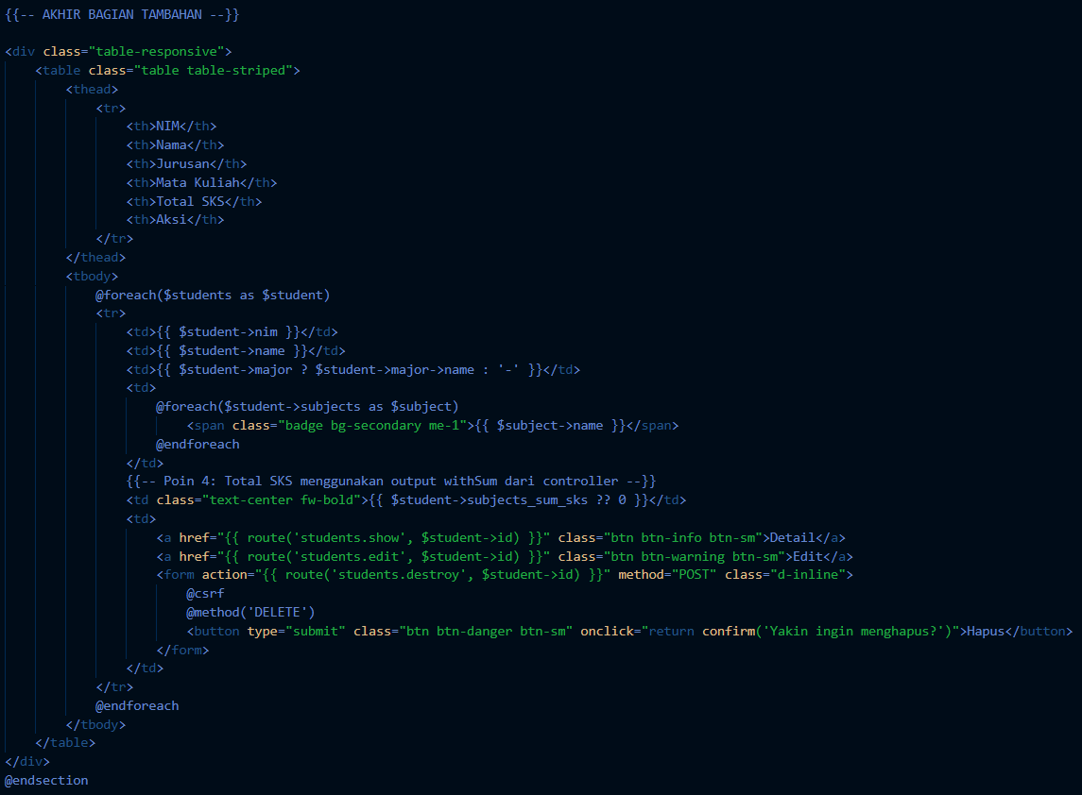1082x795 pixels.
Task: Click the type="submit" attribute
Action: [296, 632]
